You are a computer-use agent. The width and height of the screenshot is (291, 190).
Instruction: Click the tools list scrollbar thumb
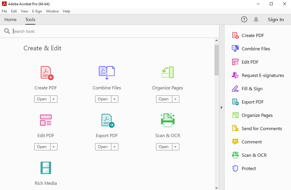tap(216, 60)
